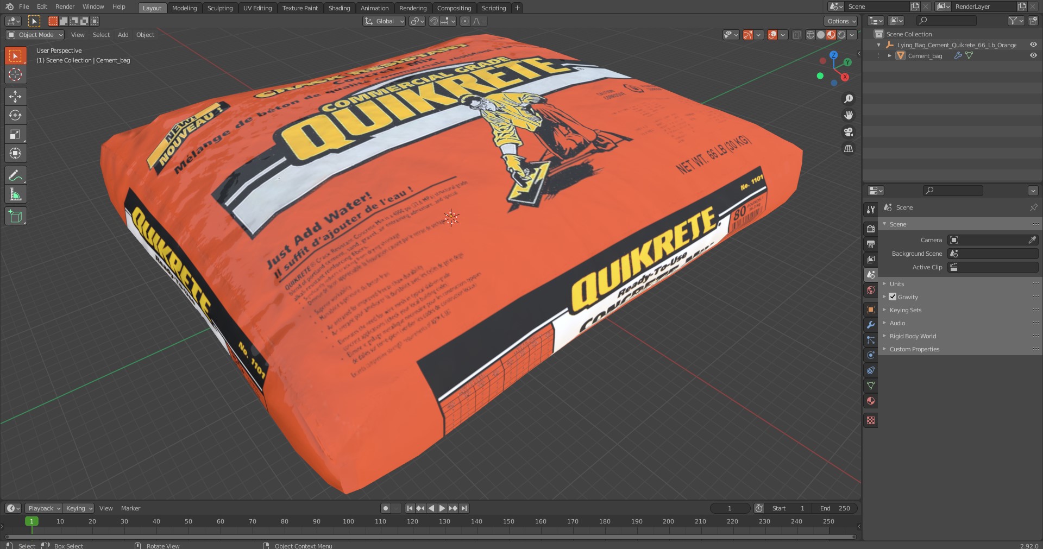Toggle auto keying record button
The height and width of the screenshot is (549, 1043).
(x=386, y=508)
